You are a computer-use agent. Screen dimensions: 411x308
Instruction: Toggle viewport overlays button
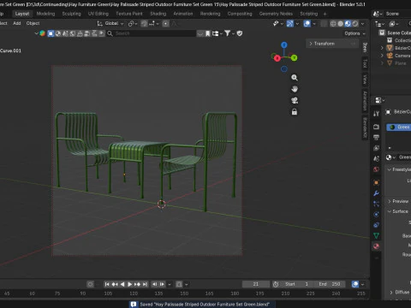pyautogui.click(x=307, y=24)
